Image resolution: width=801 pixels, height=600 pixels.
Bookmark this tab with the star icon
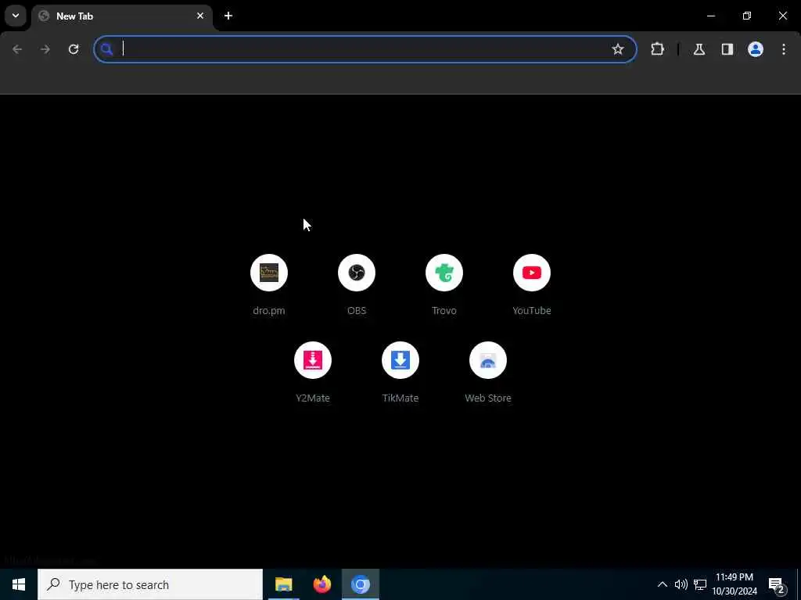point(618,49)
